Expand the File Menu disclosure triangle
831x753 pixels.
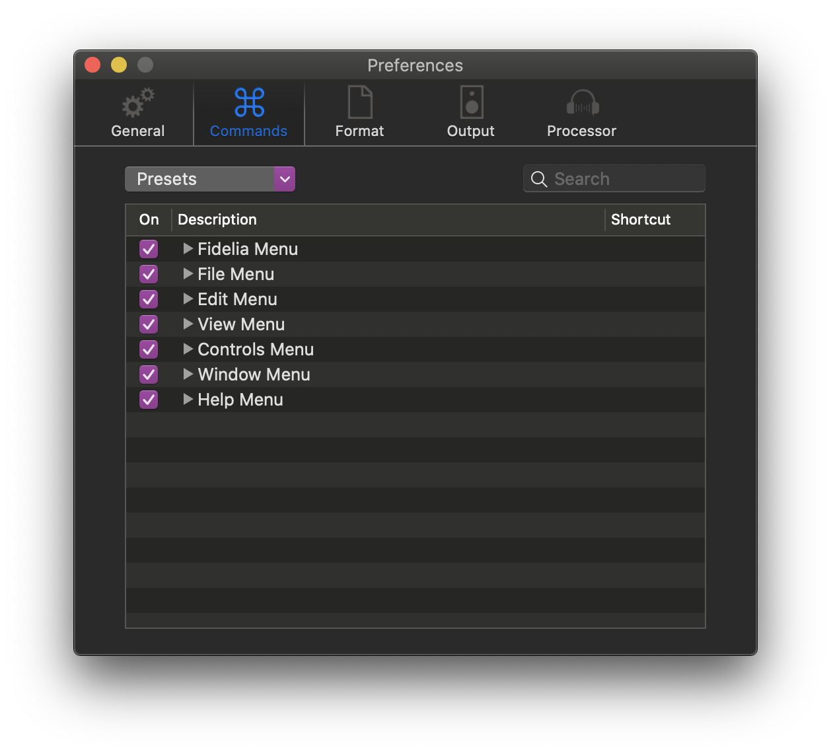tap(188, 274)
